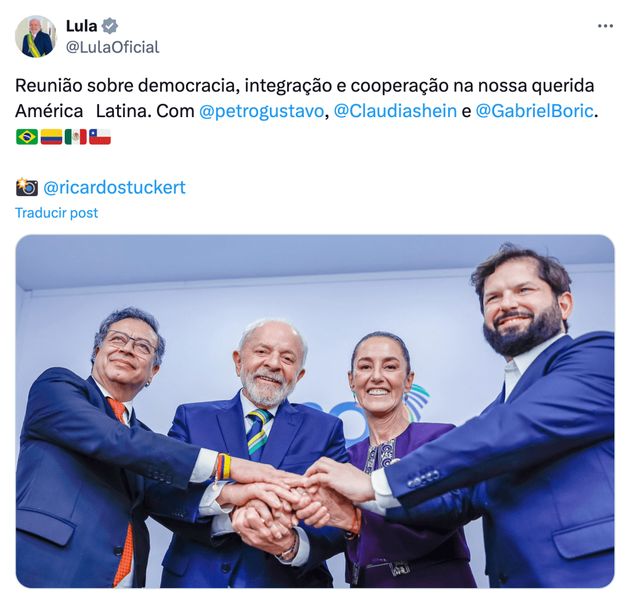Click the display name Lula
Screen dimensions: 631x598
[82, 26]
